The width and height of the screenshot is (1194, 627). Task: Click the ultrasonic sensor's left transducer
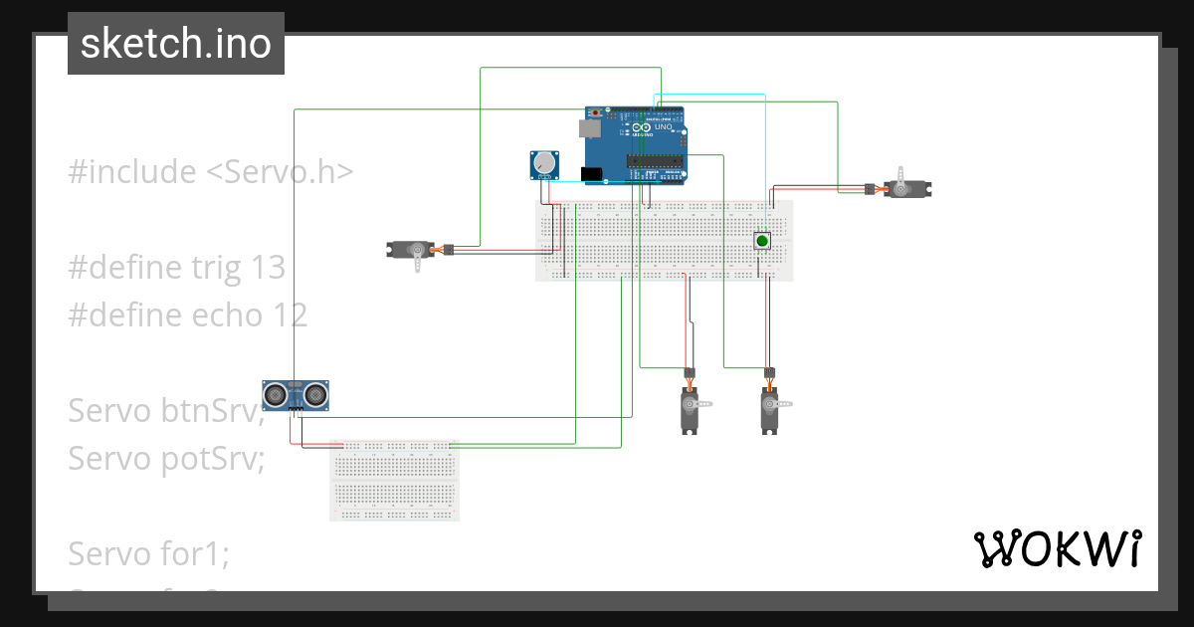point(275,395)
